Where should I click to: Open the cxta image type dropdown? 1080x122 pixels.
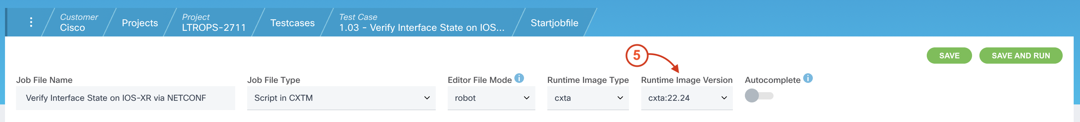coord(588,98)
